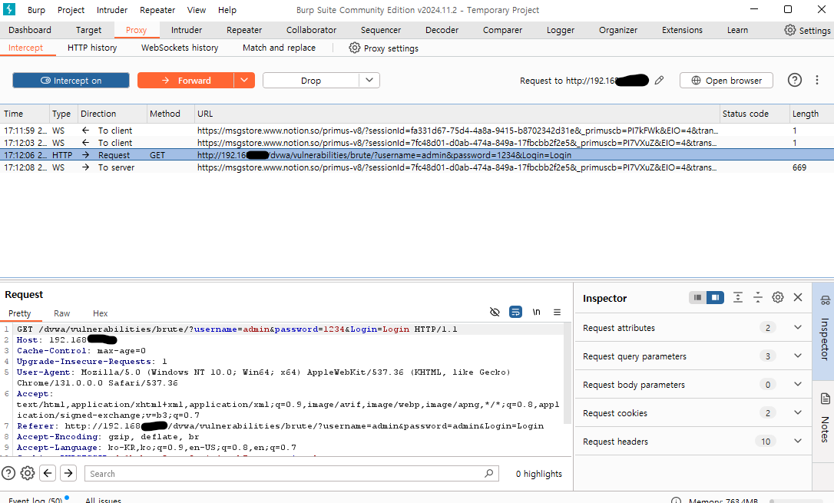834x503 pixels.
Task: Switch to Intruder tab
Action: 186,30
